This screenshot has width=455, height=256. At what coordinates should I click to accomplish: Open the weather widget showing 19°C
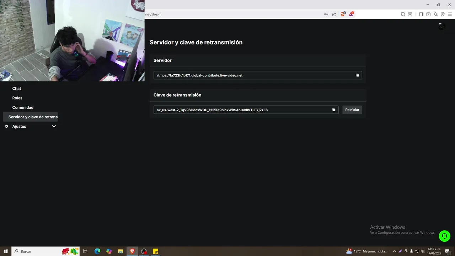[x=367, y=251]
